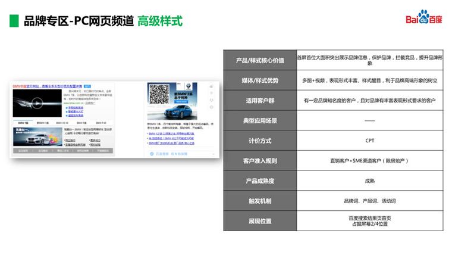Viewport: 452px width, 255px height.
Task: Select the 媒体/样式优势 header cell
Action: click(x=260, y=80)
